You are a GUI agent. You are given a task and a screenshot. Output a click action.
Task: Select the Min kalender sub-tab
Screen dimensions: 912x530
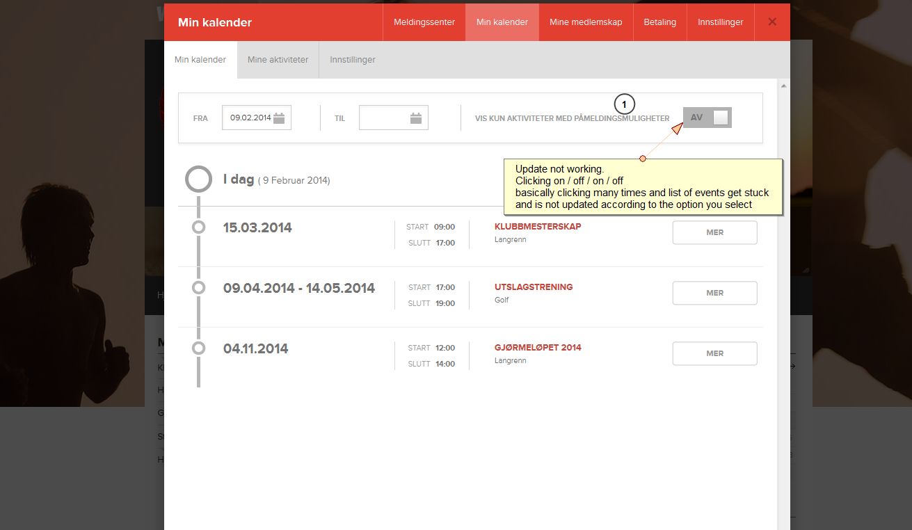[x=200, y=60]
